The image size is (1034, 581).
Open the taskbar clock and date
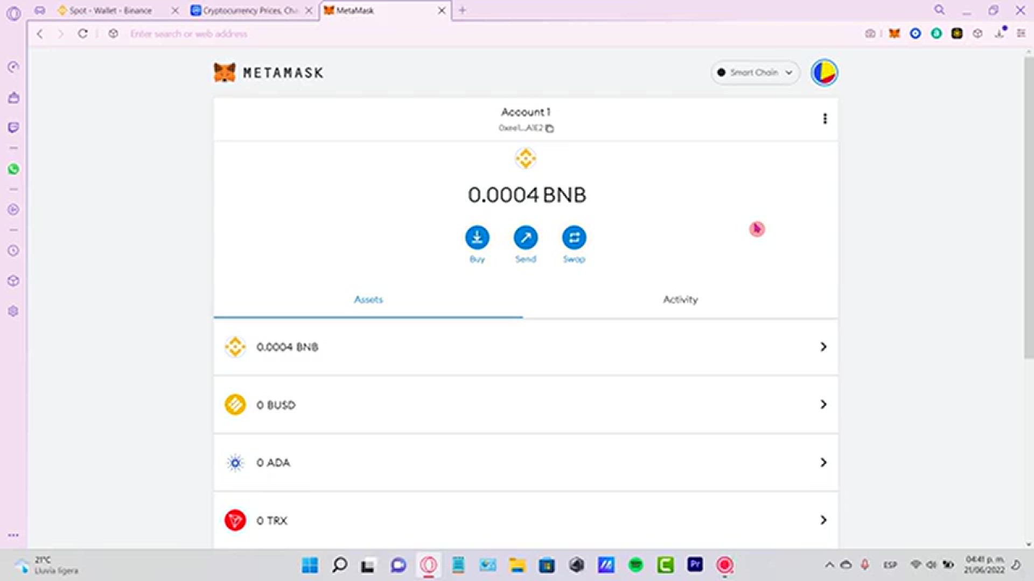[x=984, y=565]
